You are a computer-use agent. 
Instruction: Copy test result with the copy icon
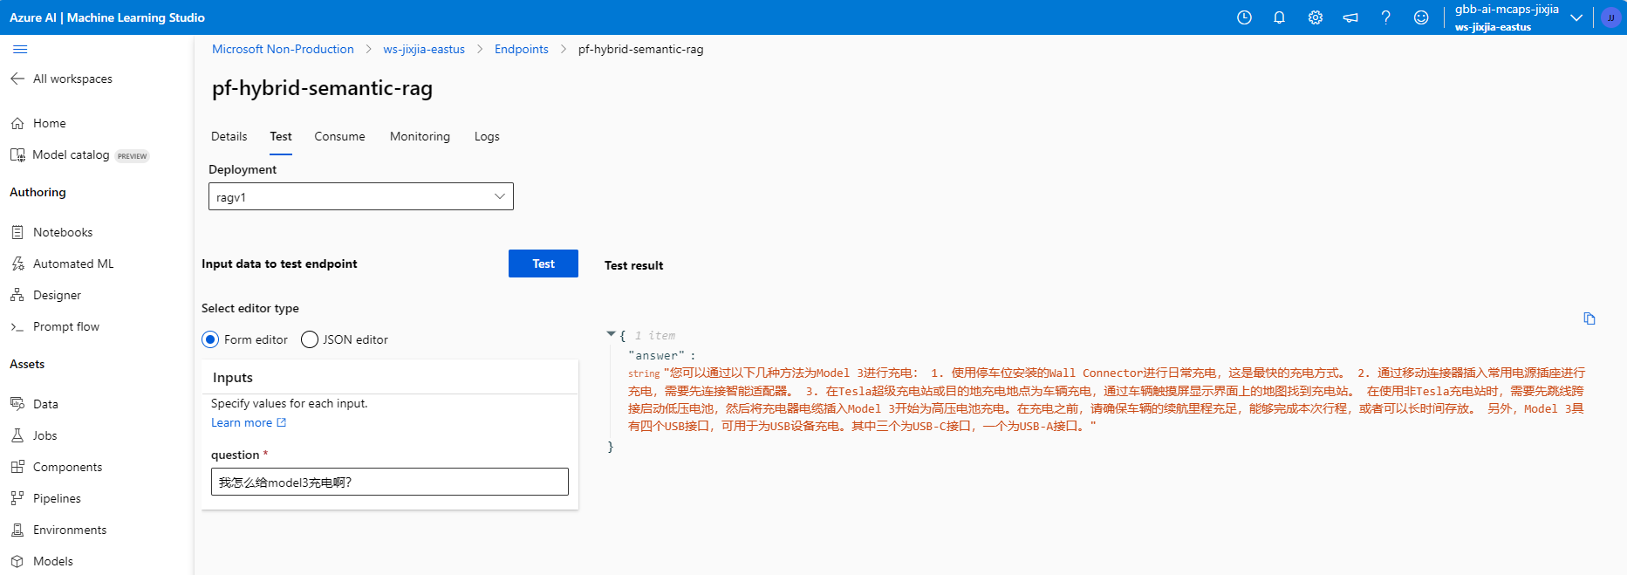point(1589,318)
